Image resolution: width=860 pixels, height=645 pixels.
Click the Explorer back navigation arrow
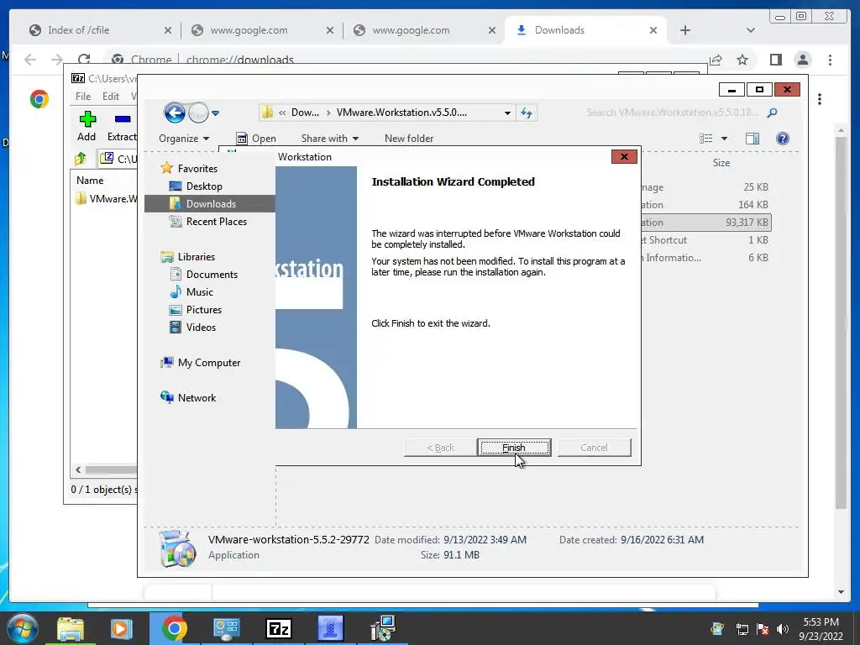(175, 113)
